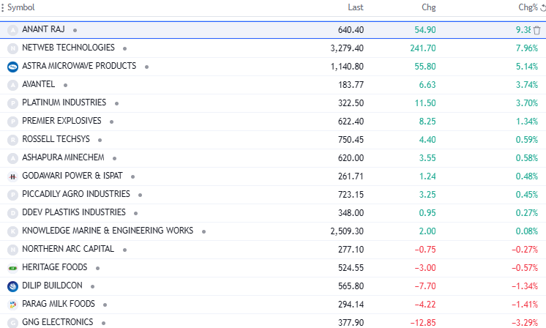546x328 pixels.
Task: Click the DILIP BUILDCON logo icon
Action: coord(12,286)
